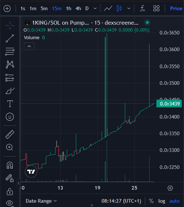Click the 0.0₇3600 price axis label
The image size is (184, 207).
tap(169, 50)
